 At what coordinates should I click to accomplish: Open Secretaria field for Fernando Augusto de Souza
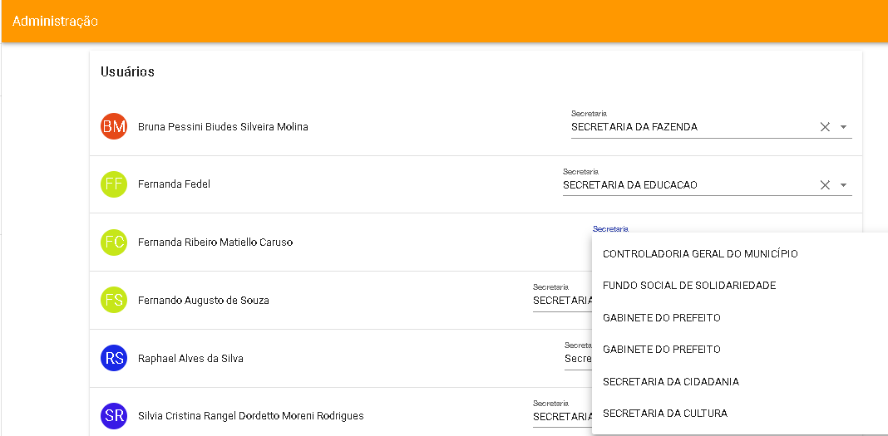[x=562, y=297]
